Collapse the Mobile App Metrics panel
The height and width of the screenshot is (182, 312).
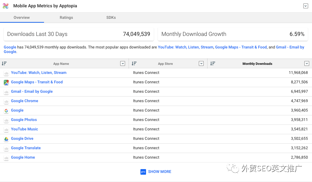click(305, 6)
